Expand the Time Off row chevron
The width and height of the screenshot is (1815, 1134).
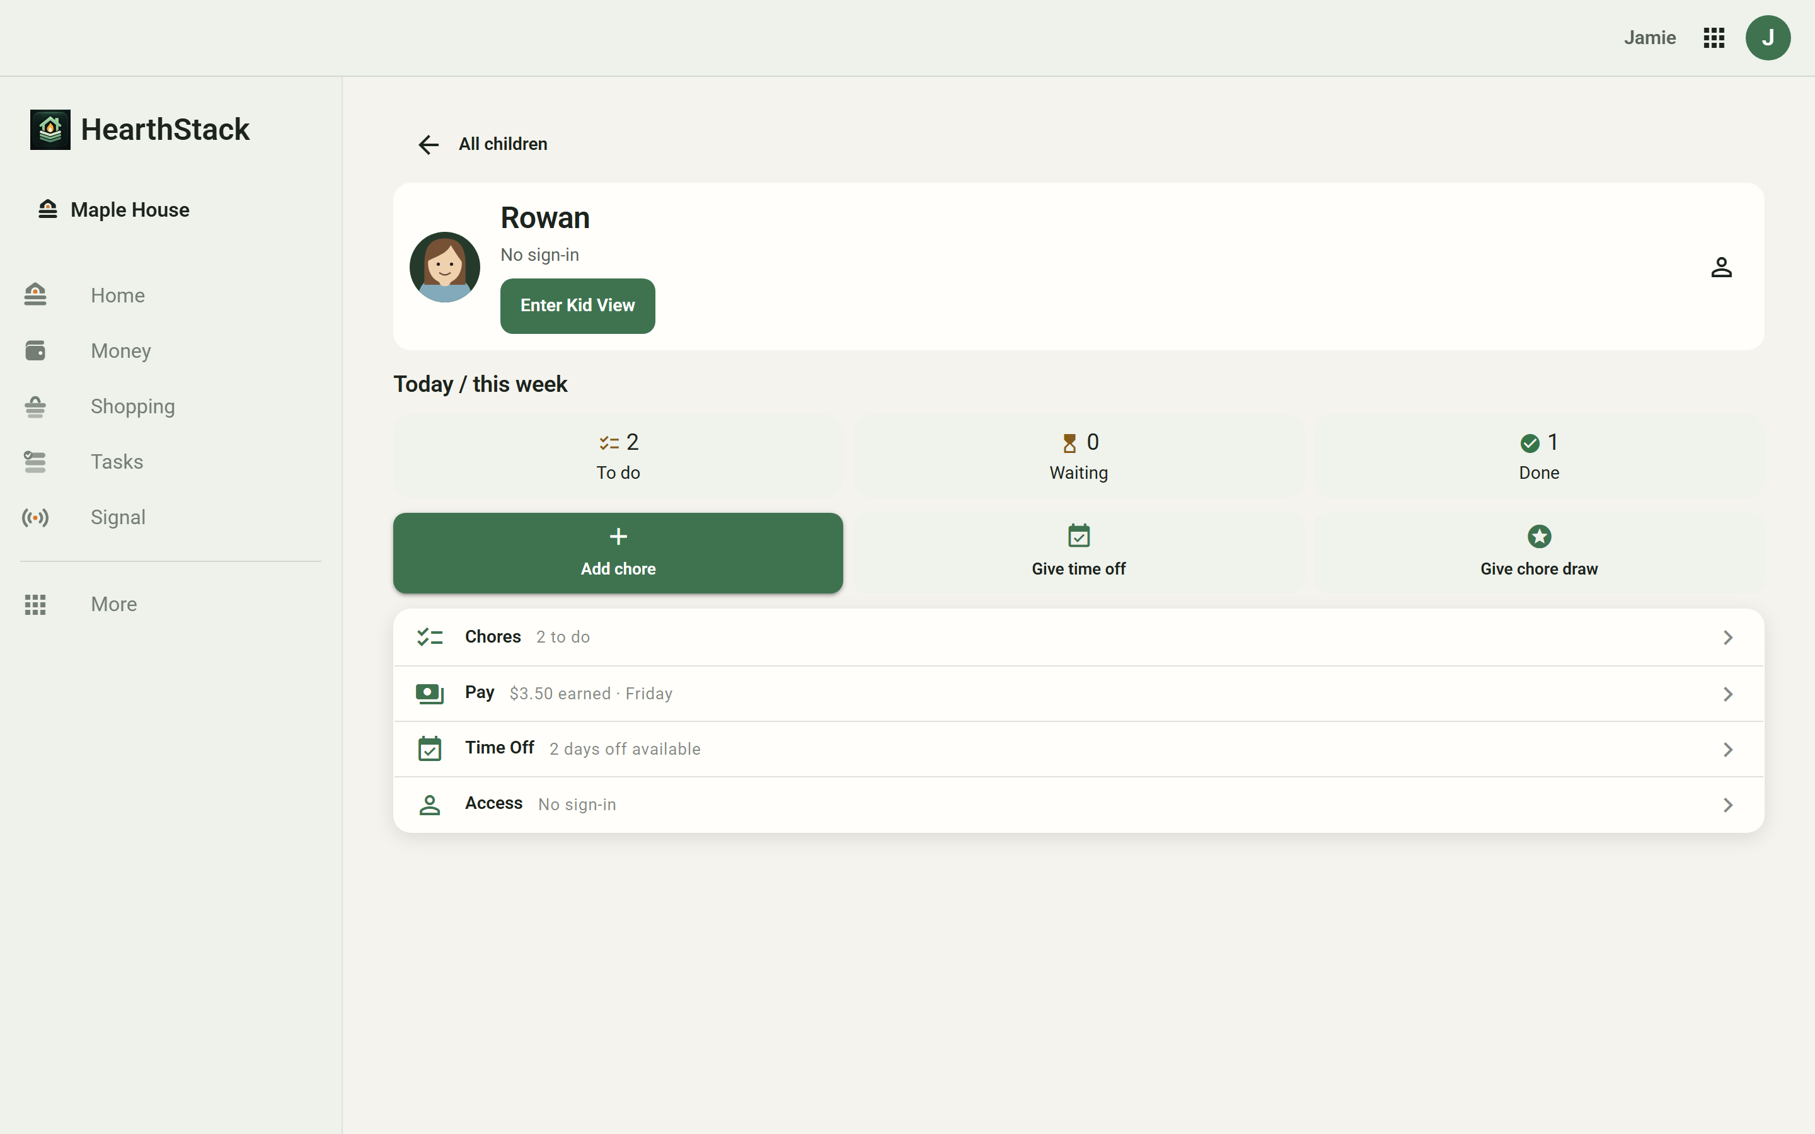1728,750
